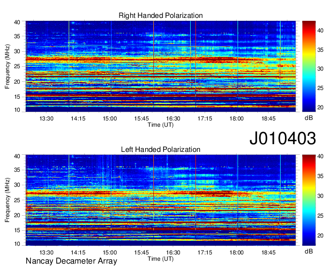Click the 25 MHz tick on bottom frequency axis
Image resolution: width=329 pixels, height=267 pixels.
click(x=17, y=200)
